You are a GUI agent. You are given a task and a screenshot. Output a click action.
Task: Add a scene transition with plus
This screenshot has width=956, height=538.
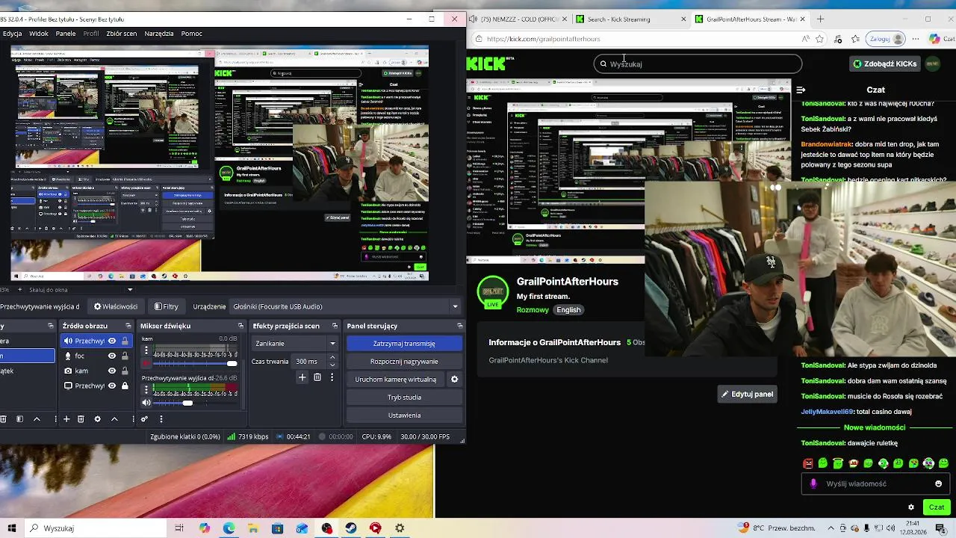tap(302, 378)
